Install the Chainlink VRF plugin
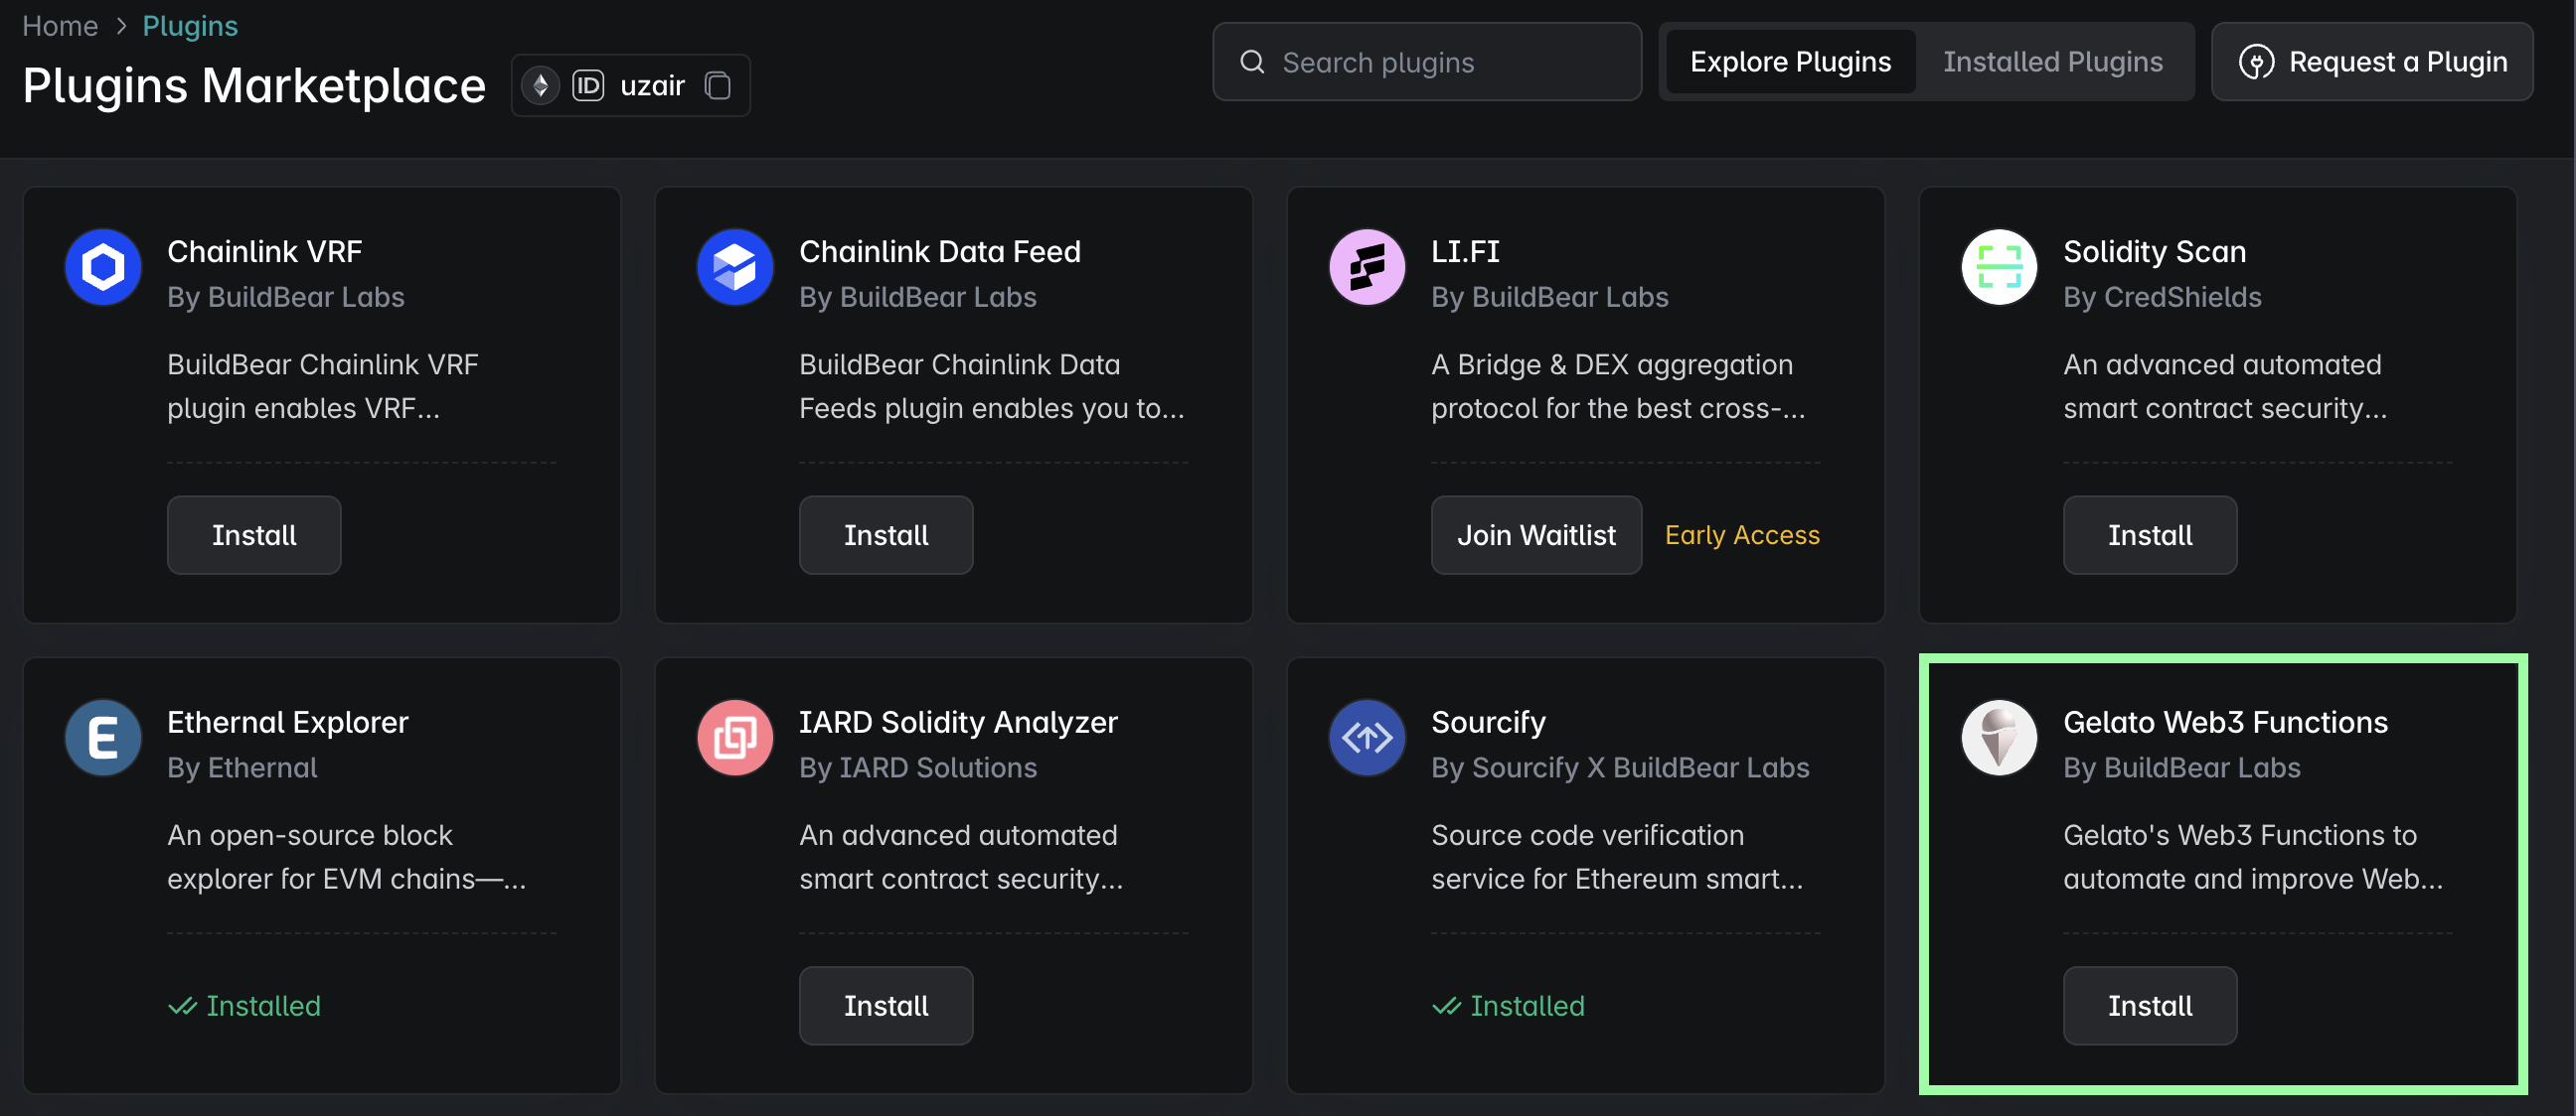This screenshot has height=1116, width=2576. click(x=254, y=535)
